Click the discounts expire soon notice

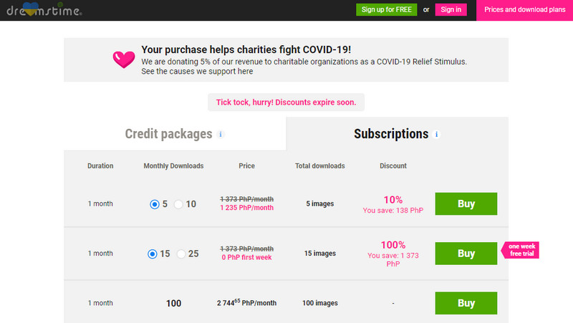pos(286,102)
